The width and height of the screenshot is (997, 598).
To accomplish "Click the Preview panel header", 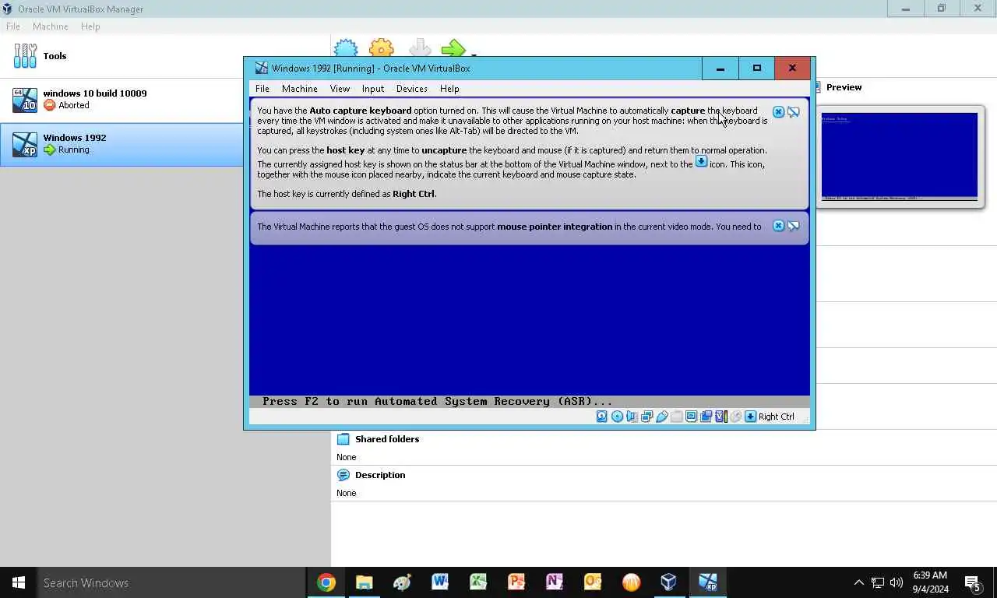I will [x=844, y=87].
